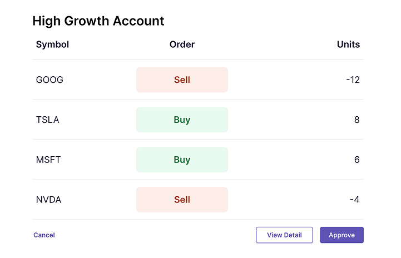Click the -12 units value for GOOG
Viewport: 401px width, 258px height.
[353, 80]
